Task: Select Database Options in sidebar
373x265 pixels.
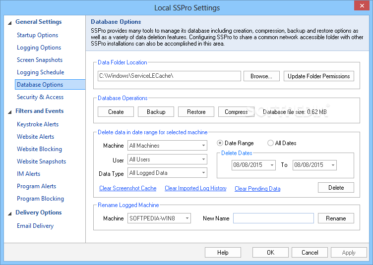Action: click(50, 85)
